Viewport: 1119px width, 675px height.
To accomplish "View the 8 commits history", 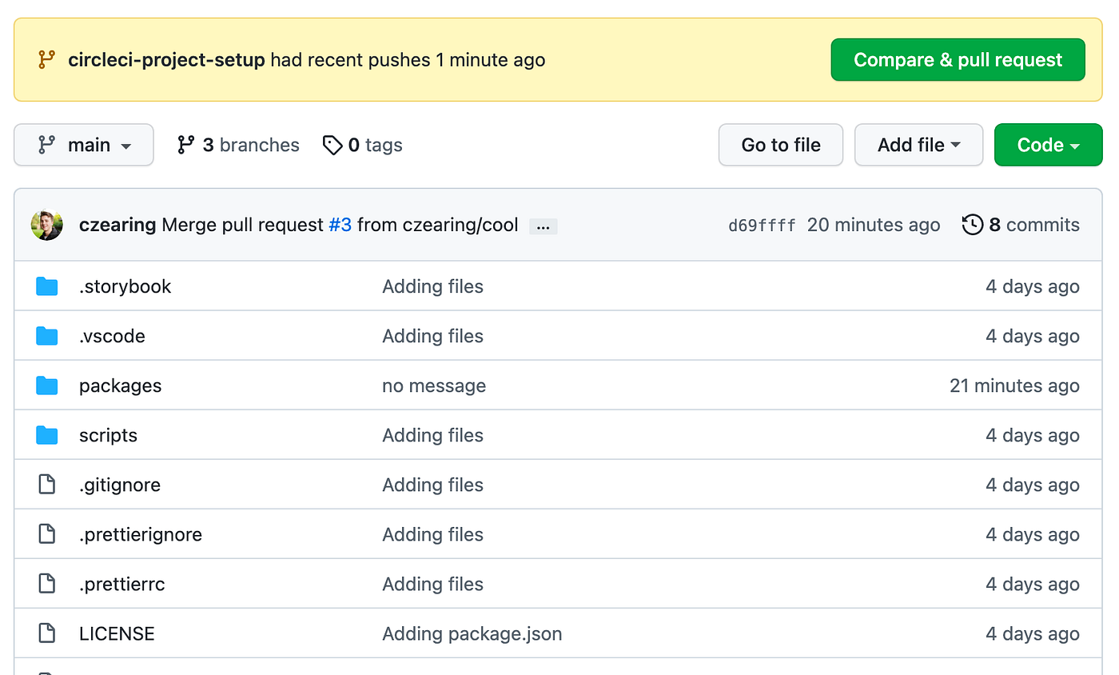I will coord(1021,225).
